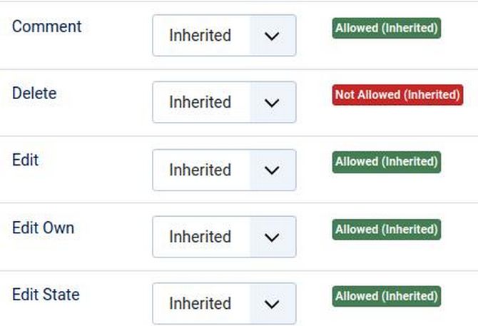Click the Allowed (Inherited) badge for Comment
Viewport: 478px width, 326px height.
pyautogui.click(x=386, y=28)
